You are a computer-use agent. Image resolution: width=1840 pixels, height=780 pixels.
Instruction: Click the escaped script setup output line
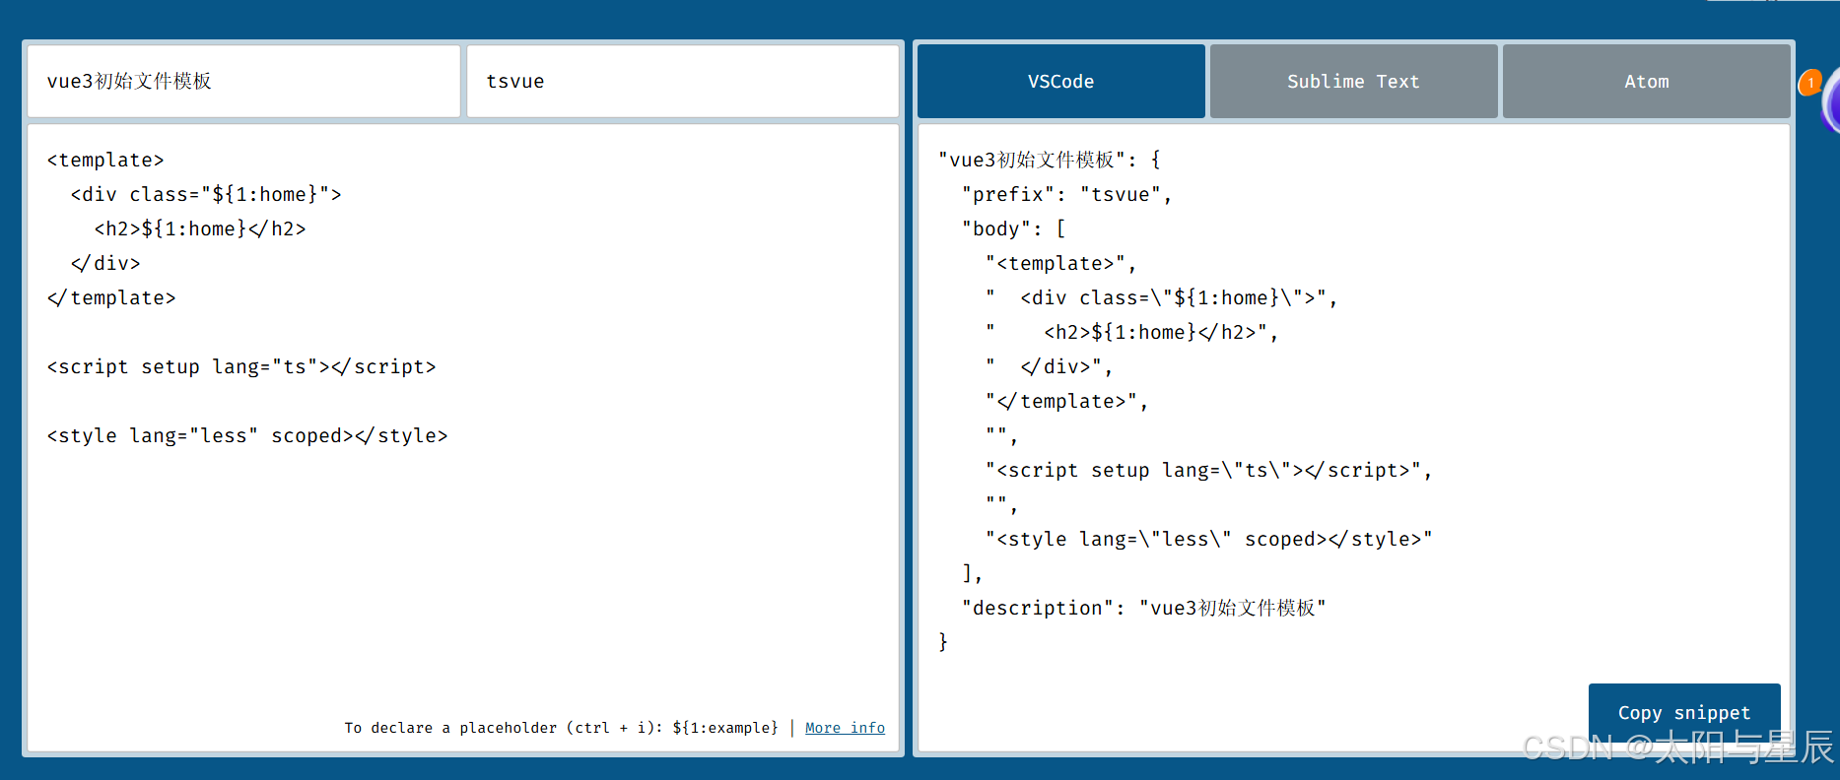[x=1208, y=470]
